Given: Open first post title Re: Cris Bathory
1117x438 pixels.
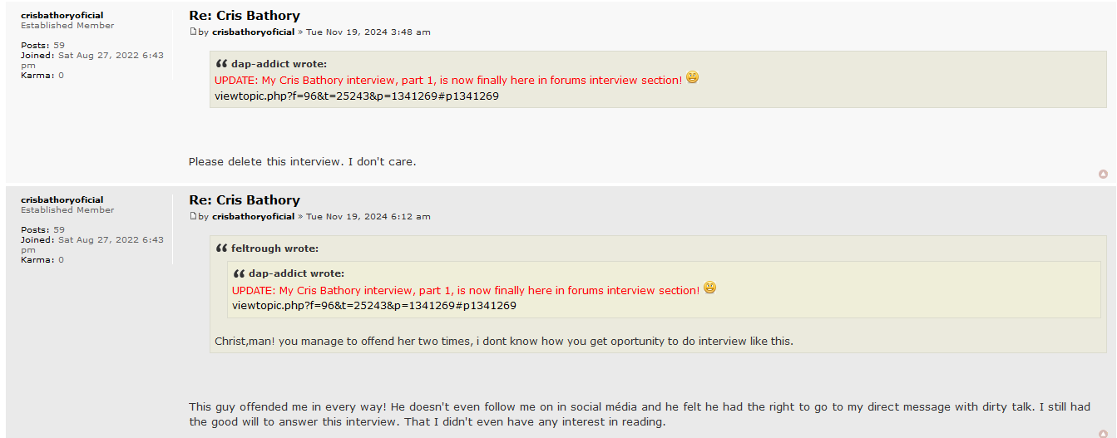Looking at the screenshot, I should click(x=245, y=16).
